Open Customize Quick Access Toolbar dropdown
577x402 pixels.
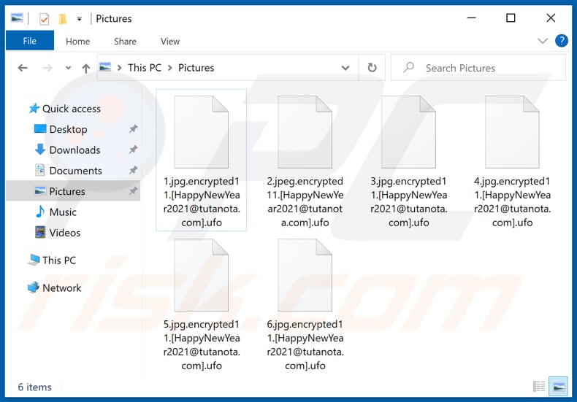pyautogui.click(x=79, y=18)
